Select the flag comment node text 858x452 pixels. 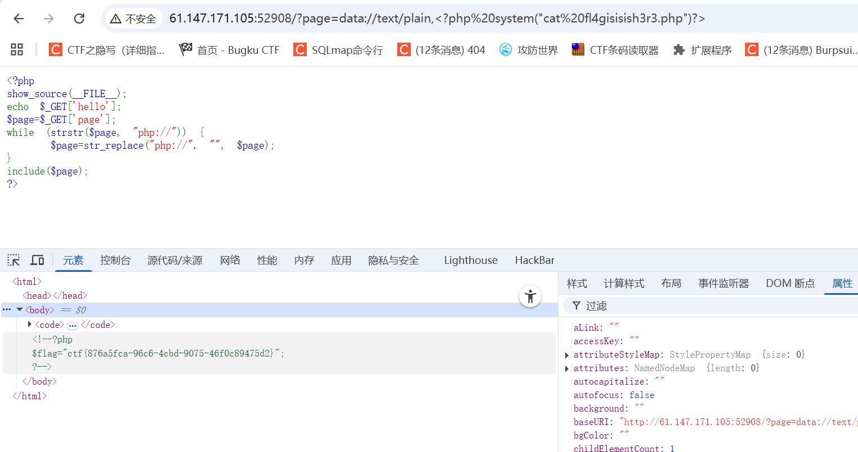point(158,353)
